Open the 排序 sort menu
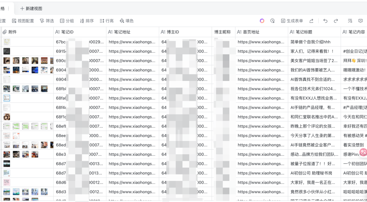 87,21
